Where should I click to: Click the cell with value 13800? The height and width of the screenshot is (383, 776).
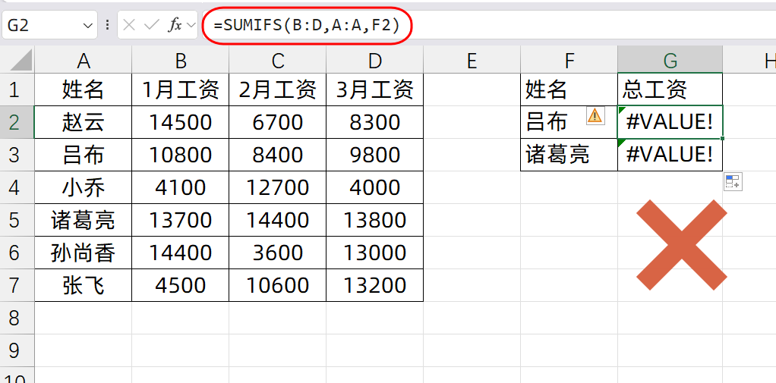[x=374, y=220]
